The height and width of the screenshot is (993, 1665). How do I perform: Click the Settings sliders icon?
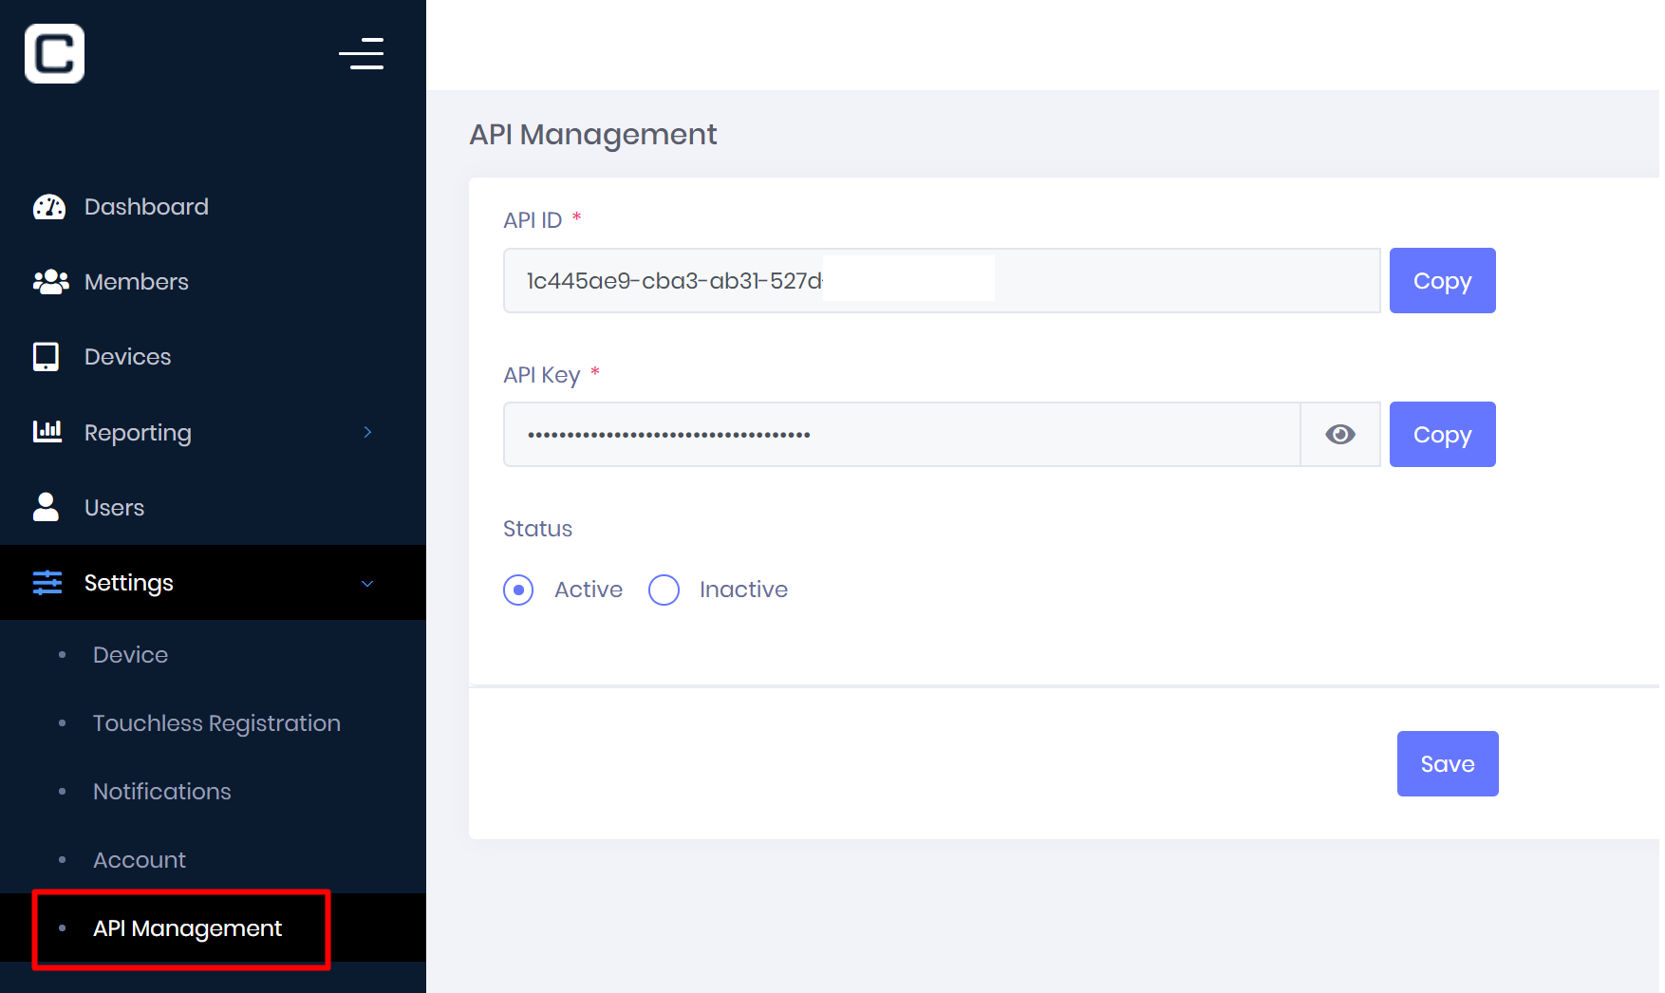click(47, 583)
